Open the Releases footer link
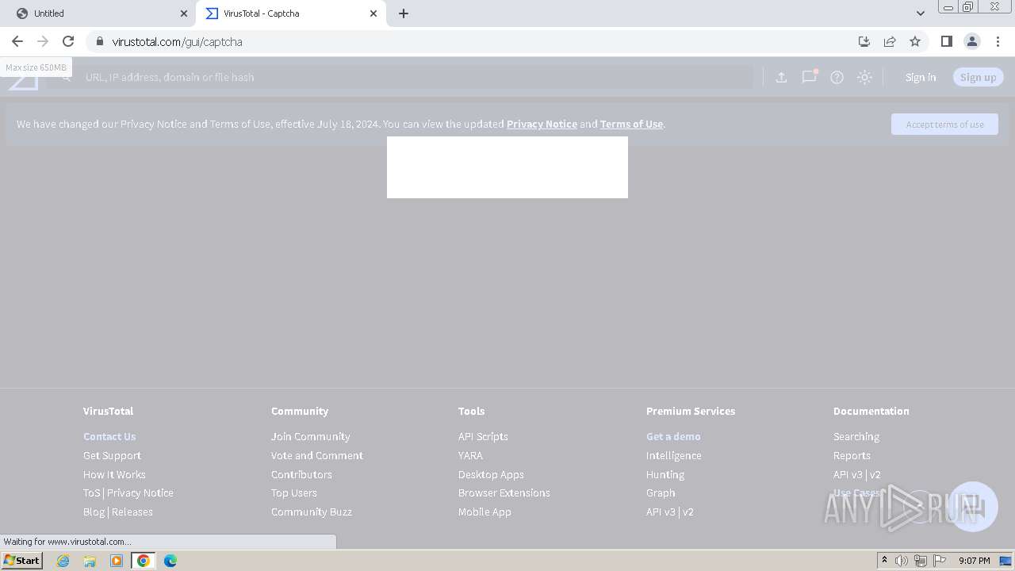The image size is (1015, 571). pos(132,512)
